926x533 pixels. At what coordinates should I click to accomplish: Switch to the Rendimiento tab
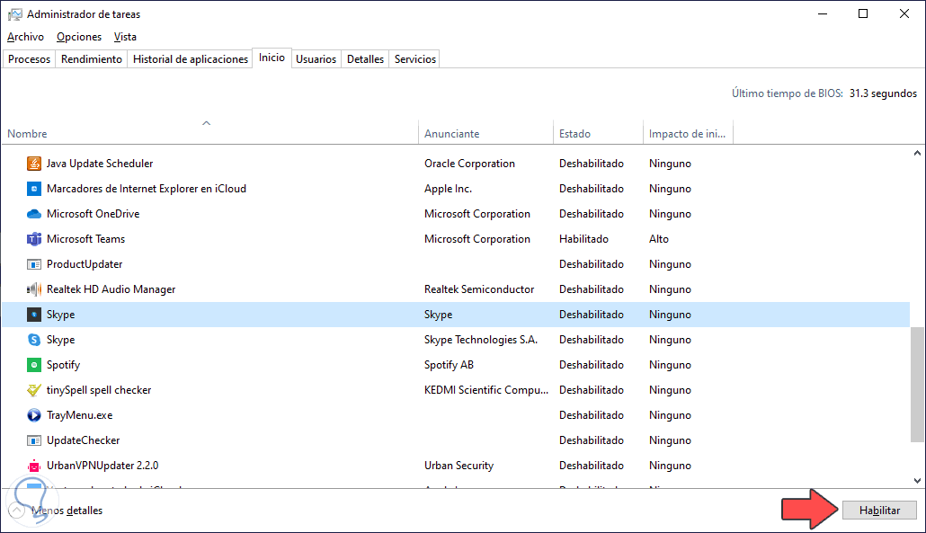point(92,59)
